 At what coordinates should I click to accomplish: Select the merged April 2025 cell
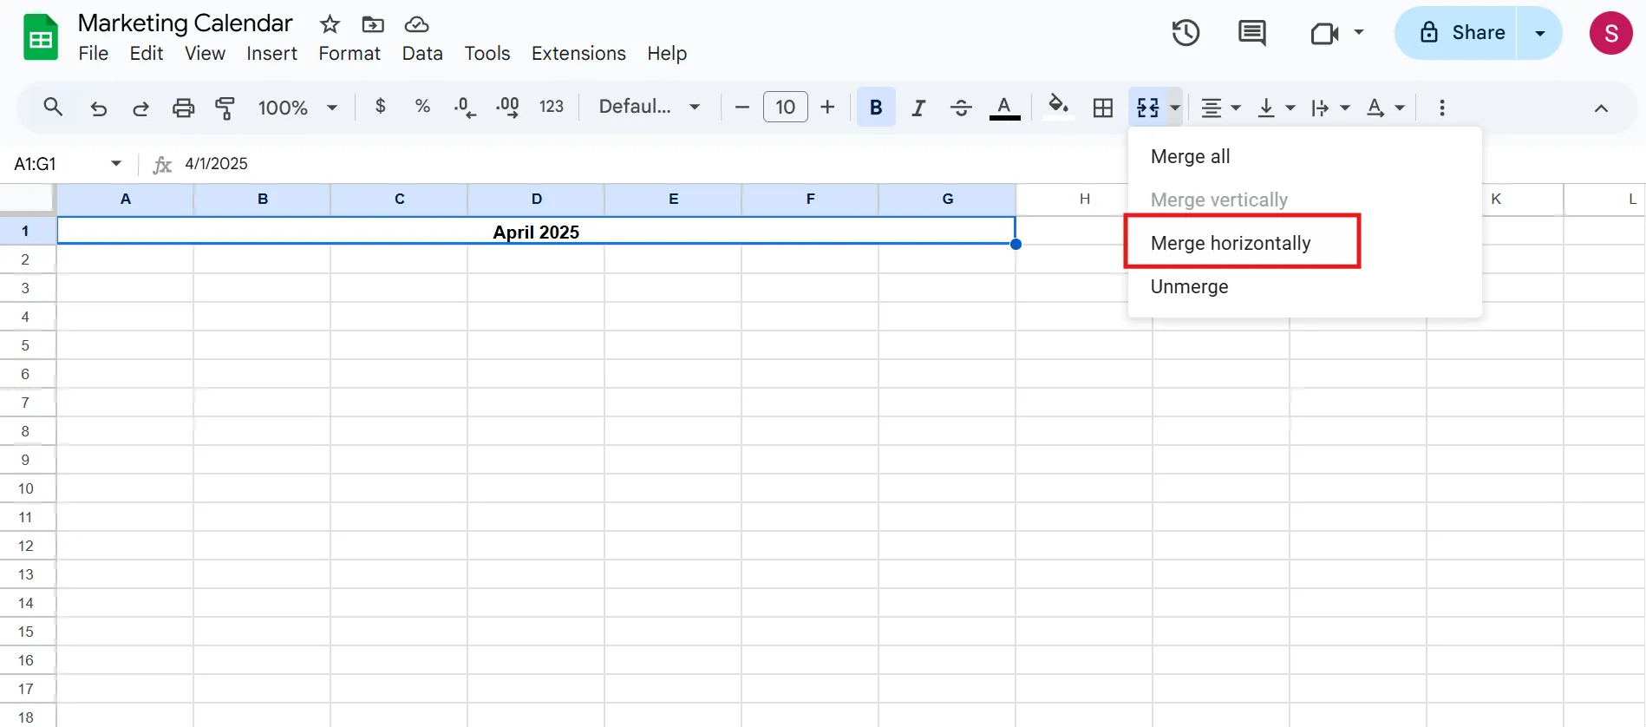[x=536, y=231]
